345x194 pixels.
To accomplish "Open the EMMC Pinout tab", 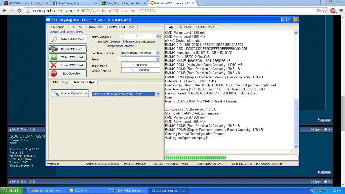I will 206,27.
